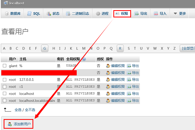195x130 pixels.
Task: Filter users by letter R
Action: pos(120,48)
